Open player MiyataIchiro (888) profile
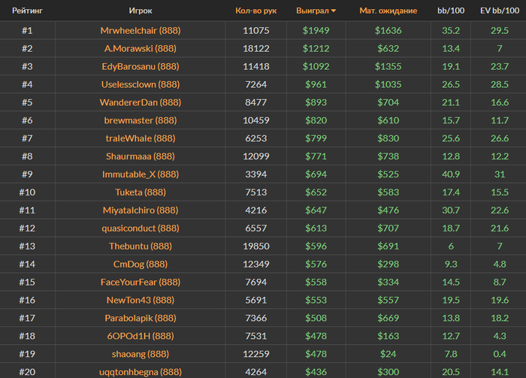 pyautogui.click(x=141, y=210)
